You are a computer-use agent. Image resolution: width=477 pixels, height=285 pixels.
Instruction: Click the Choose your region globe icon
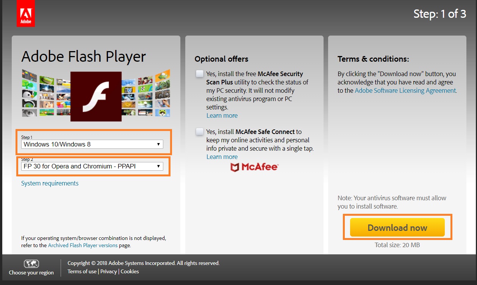(31, 264)
